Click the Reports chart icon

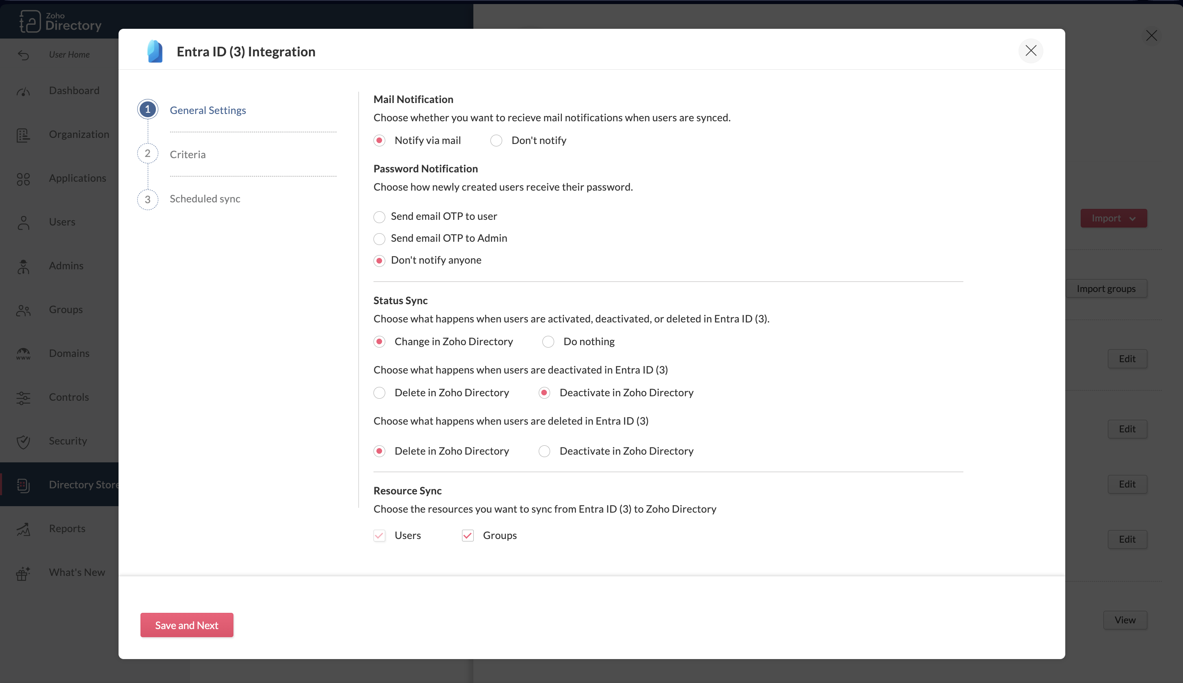23,529
